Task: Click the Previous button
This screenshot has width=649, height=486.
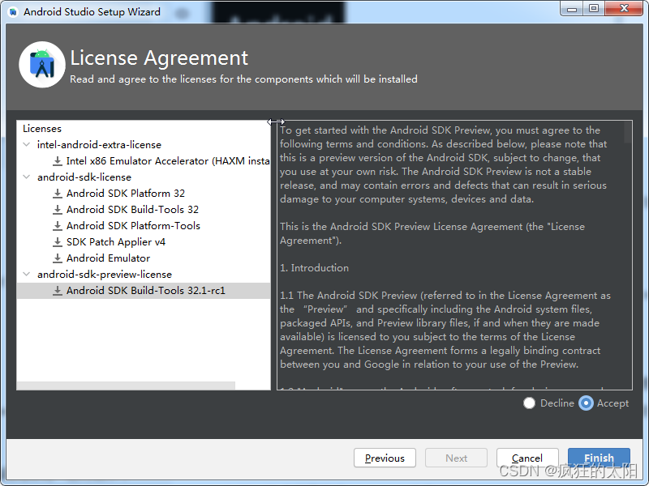Action: click(385, 458)
